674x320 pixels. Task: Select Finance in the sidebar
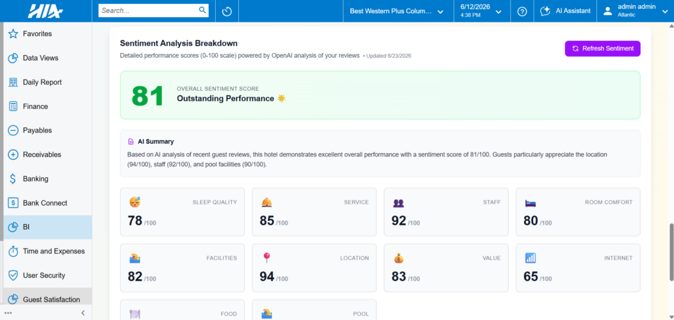point(47,106)
